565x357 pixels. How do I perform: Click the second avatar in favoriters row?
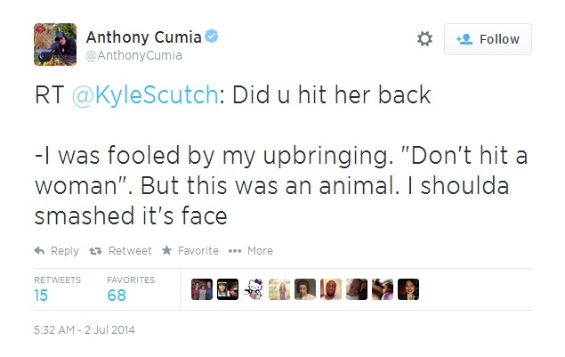click(x=228, y=289)
